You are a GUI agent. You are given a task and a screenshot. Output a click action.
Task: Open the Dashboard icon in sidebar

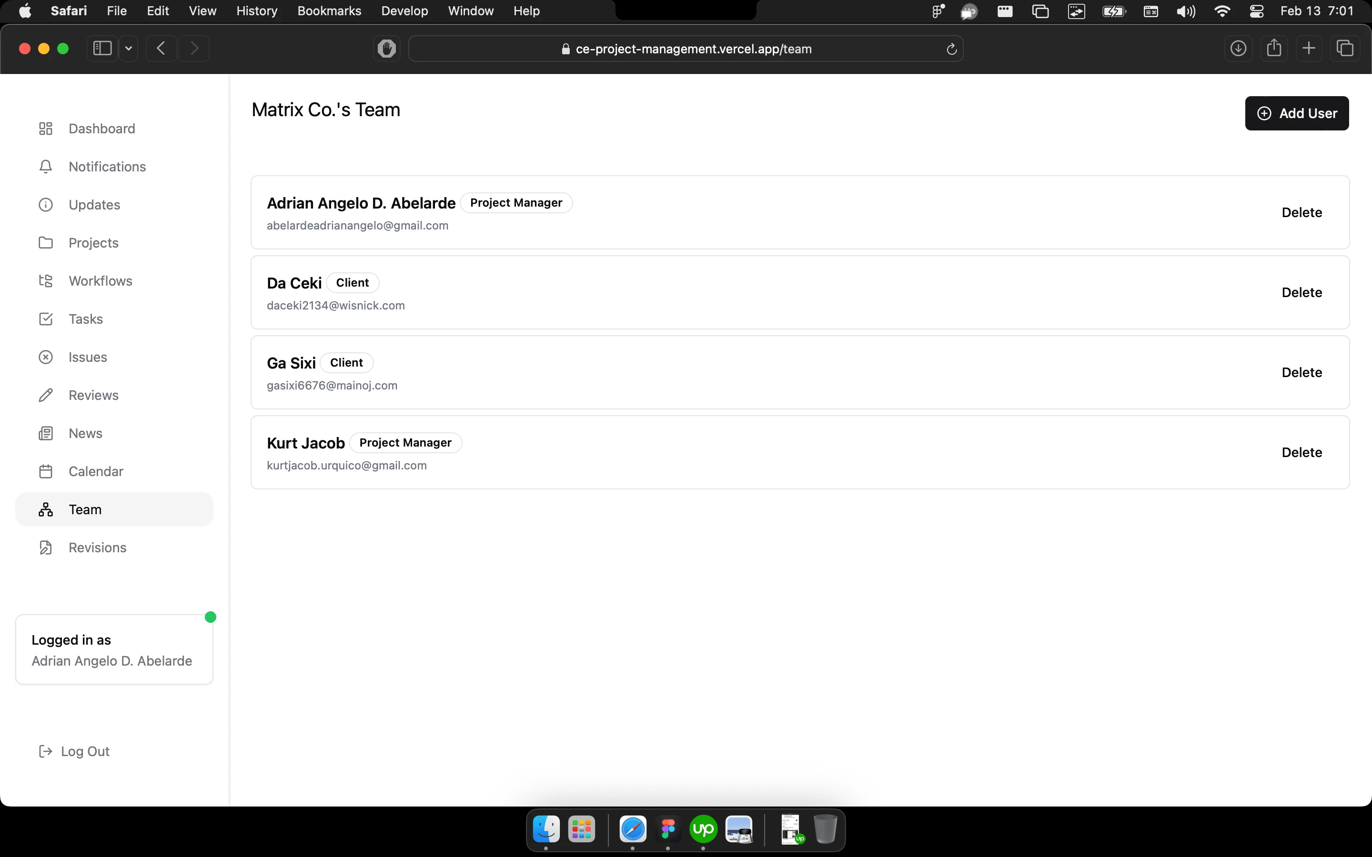45,129
